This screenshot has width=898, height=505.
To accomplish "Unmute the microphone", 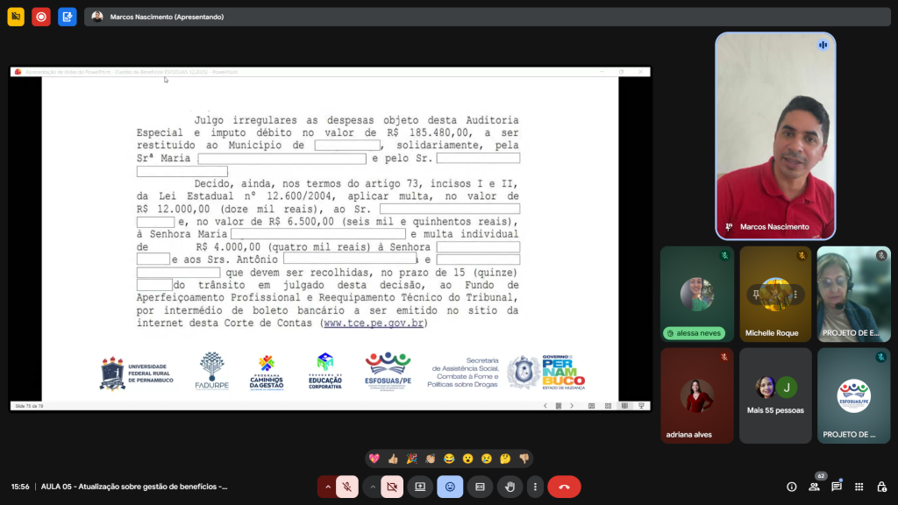I will (x=348, y=487).
